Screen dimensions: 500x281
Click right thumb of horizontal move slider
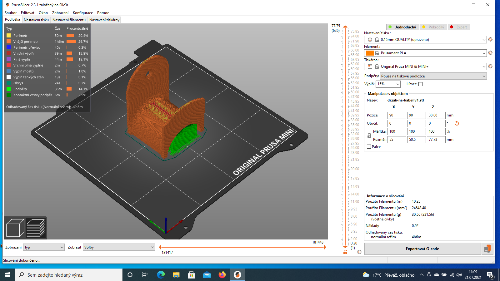[325, 247]
